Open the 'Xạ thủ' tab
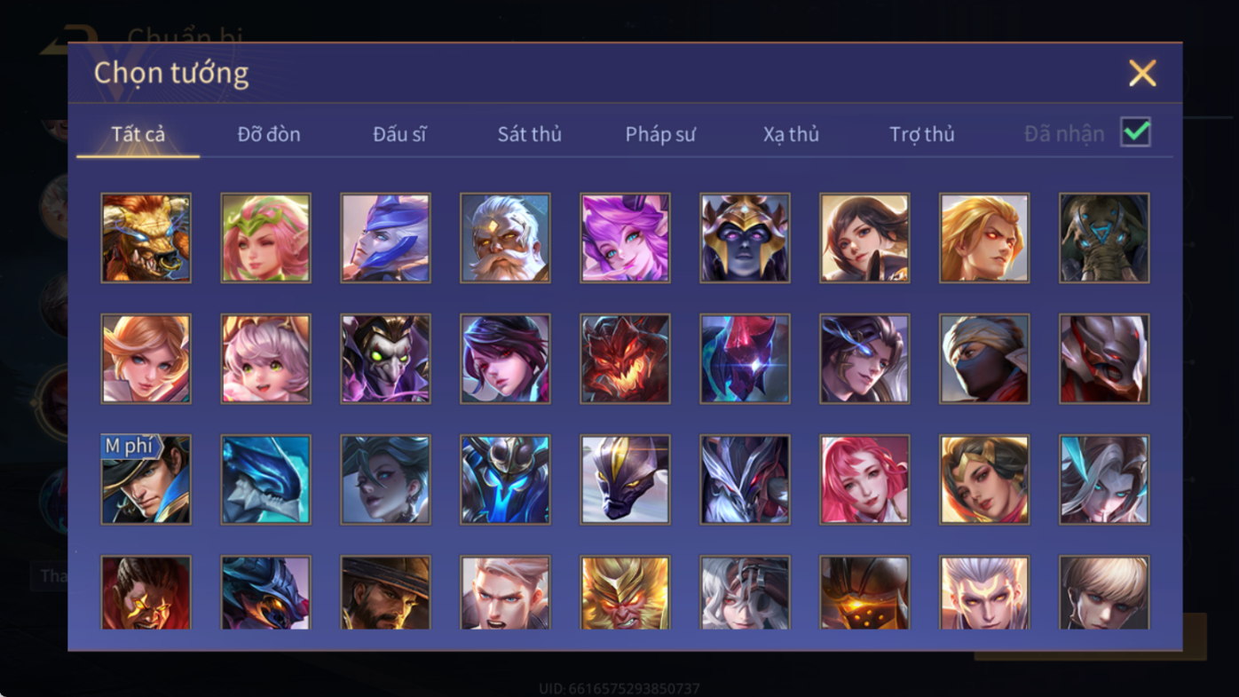The width and height of the screenshot is (1239, 697). coord(791,134)
